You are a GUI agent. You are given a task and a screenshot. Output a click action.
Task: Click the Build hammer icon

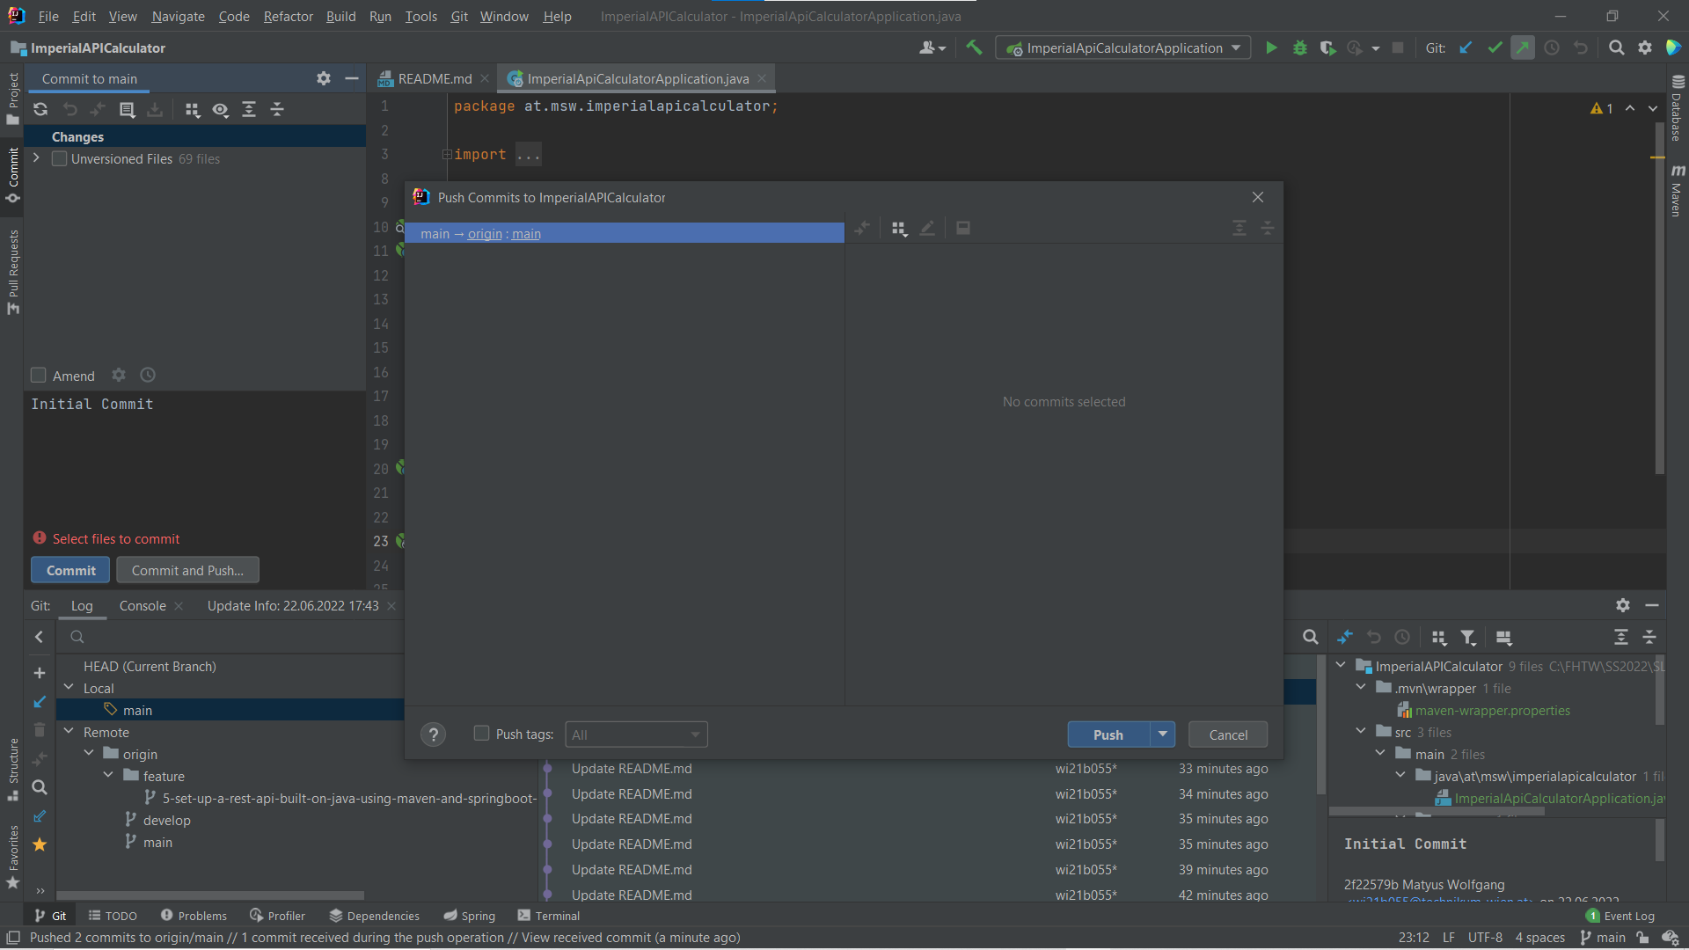tap(974, 48)
